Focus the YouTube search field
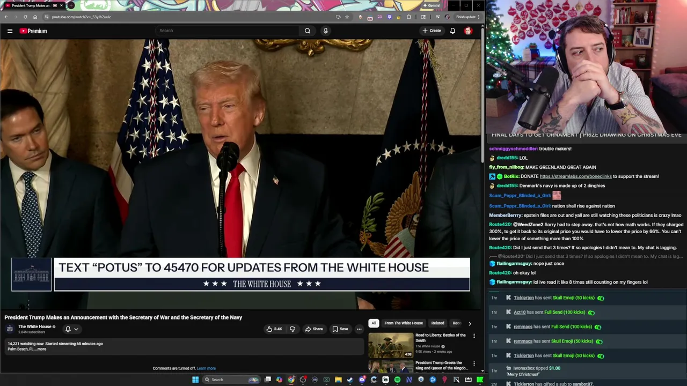 [x=227, y=31]
